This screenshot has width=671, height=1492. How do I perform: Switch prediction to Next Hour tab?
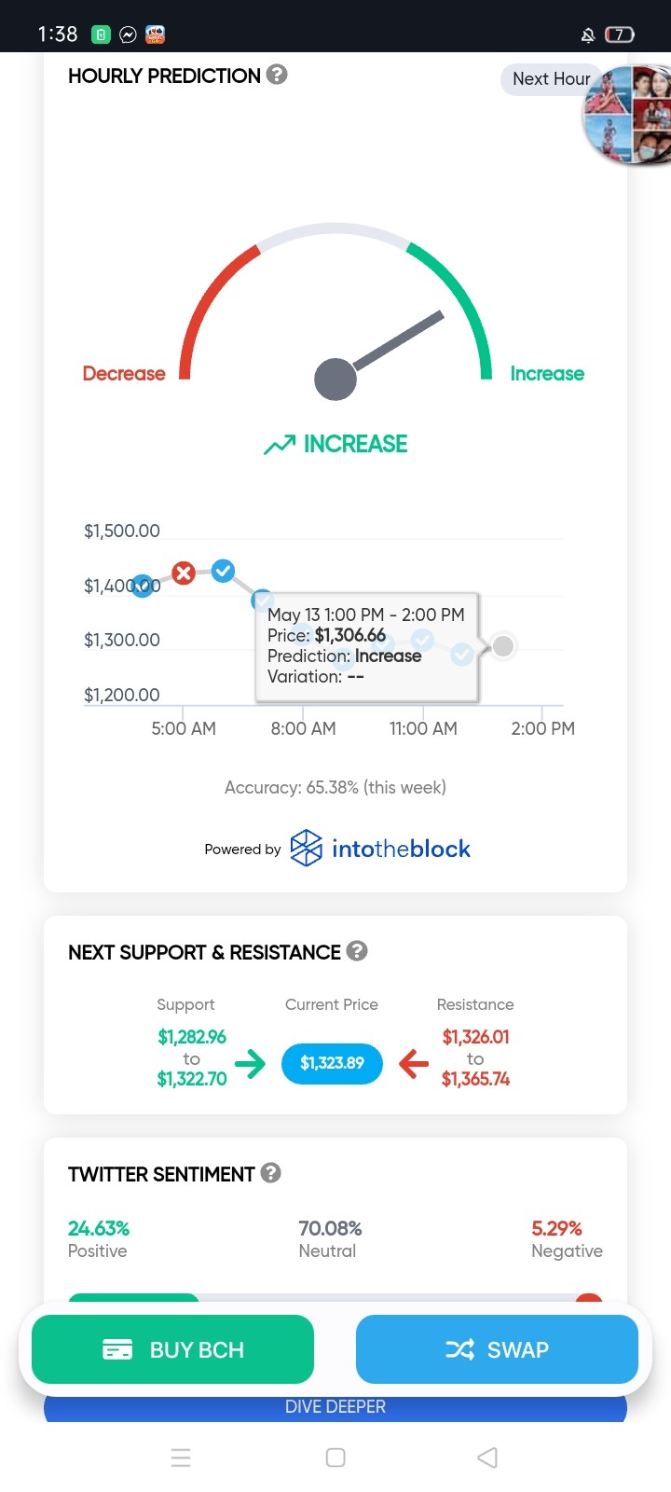click(x=551, y=79)
